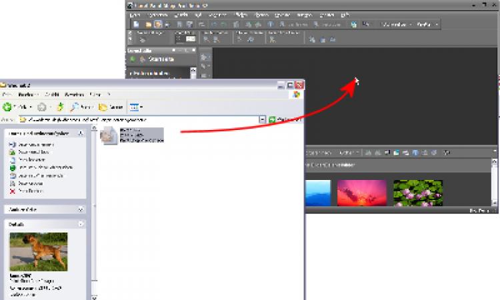Open the File menu in Paint Shop Pro
500x300 pixels.
135,15
